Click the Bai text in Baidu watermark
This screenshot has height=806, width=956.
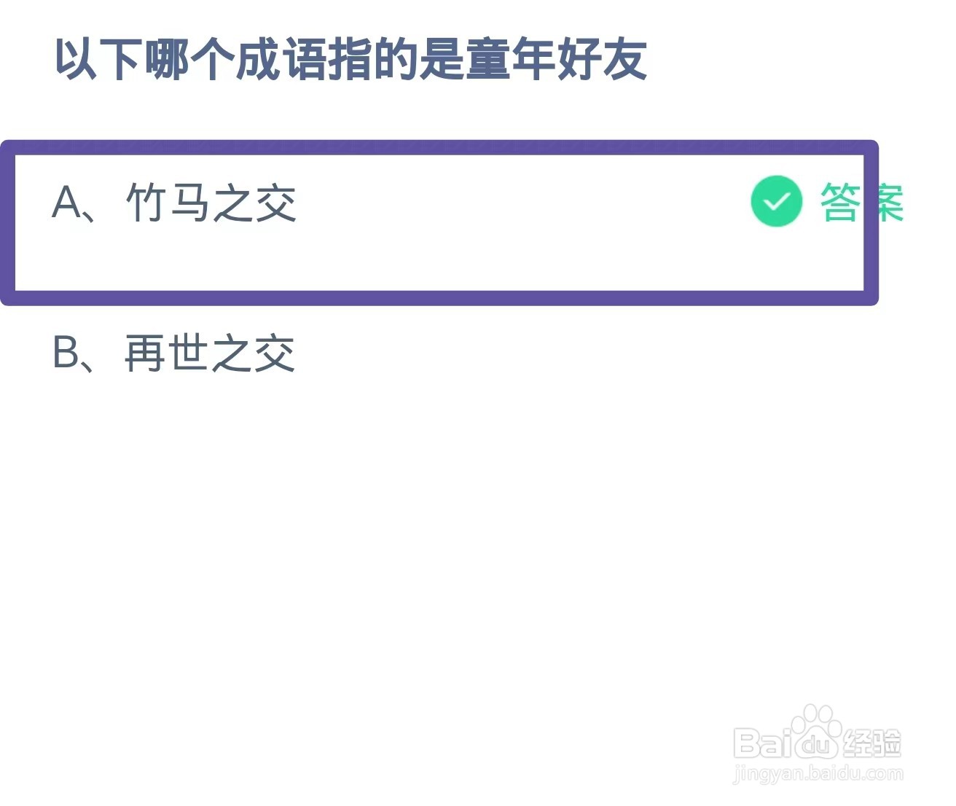tap(762, 743)
